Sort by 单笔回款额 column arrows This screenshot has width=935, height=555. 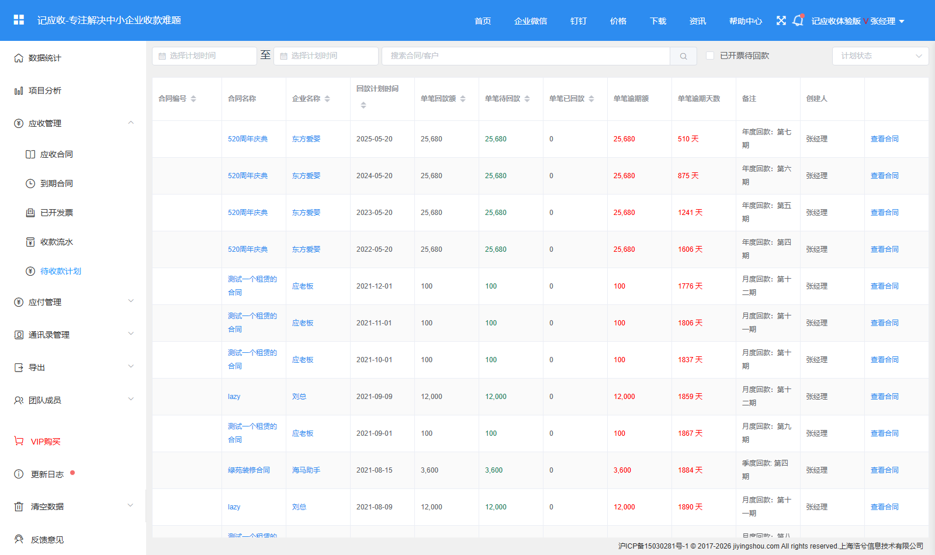(x=463, y=99)
